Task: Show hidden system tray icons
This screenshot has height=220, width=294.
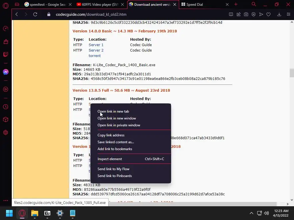Action: 252,213
